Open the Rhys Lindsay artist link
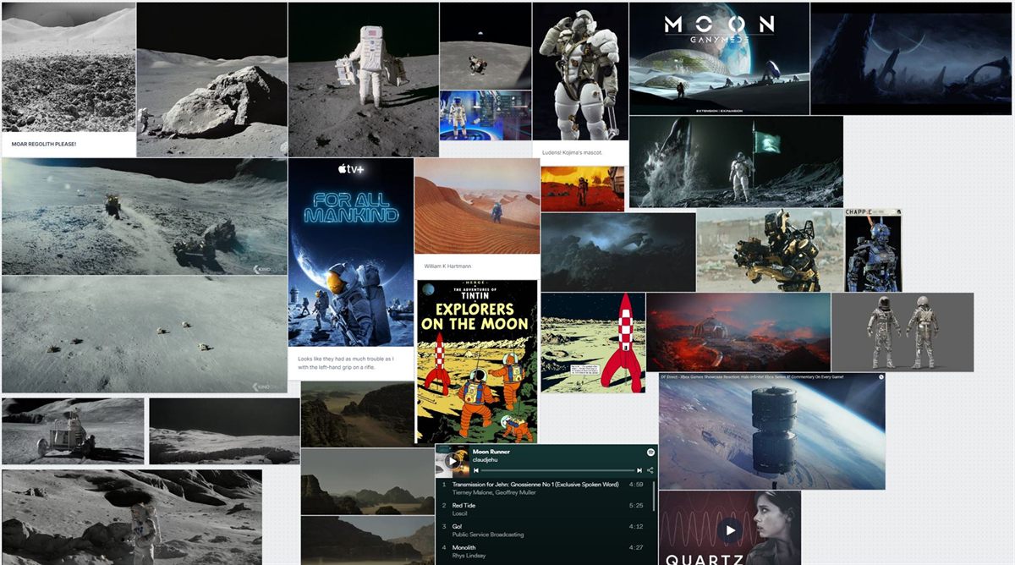Screen dimensions: 1015x565 click(x=469, y=556)
